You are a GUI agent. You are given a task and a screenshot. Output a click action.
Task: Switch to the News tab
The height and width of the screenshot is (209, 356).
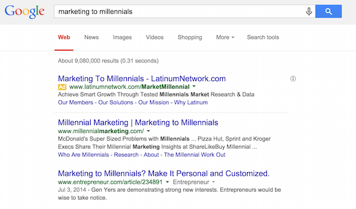click(91, 37)
